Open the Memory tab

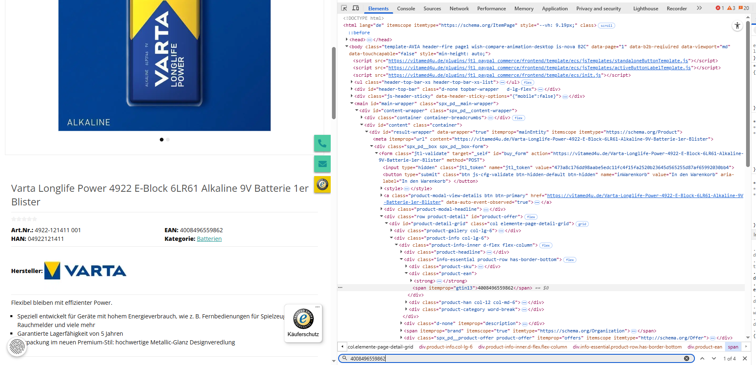[524, 8]
